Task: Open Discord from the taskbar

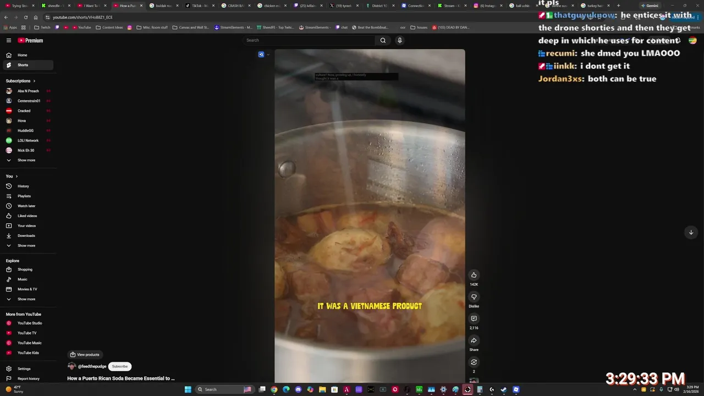Action: pos(298,389)
